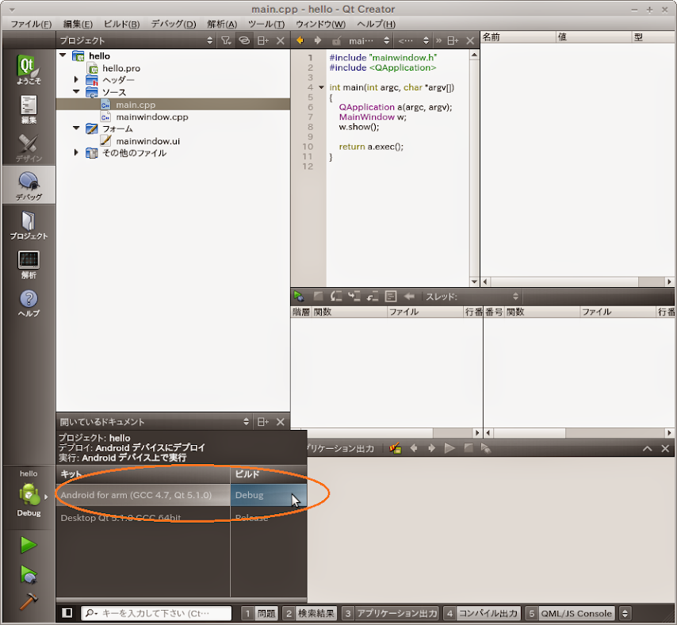Toggle operate by instruction mode
Viewport: 677px width, 625px height.
pyautogui.click(x=391, y=297)
